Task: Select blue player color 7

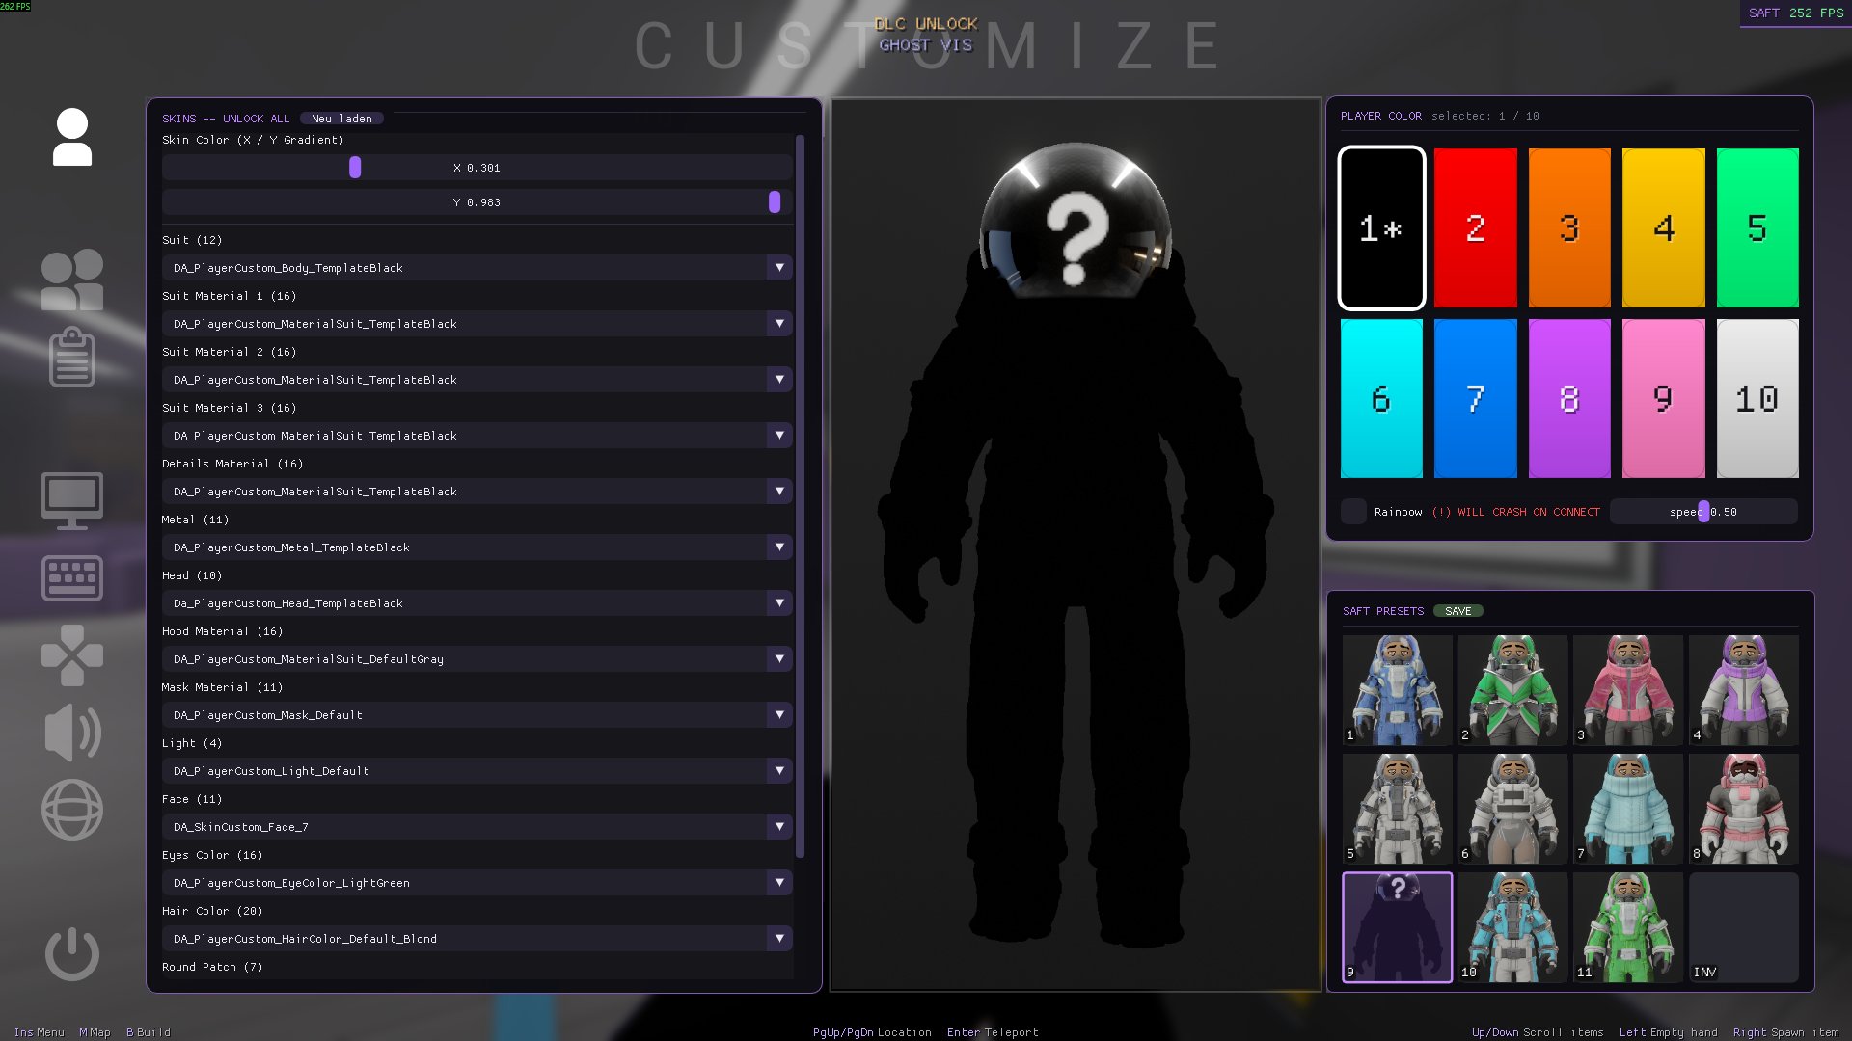Action: coord(1475,399)
